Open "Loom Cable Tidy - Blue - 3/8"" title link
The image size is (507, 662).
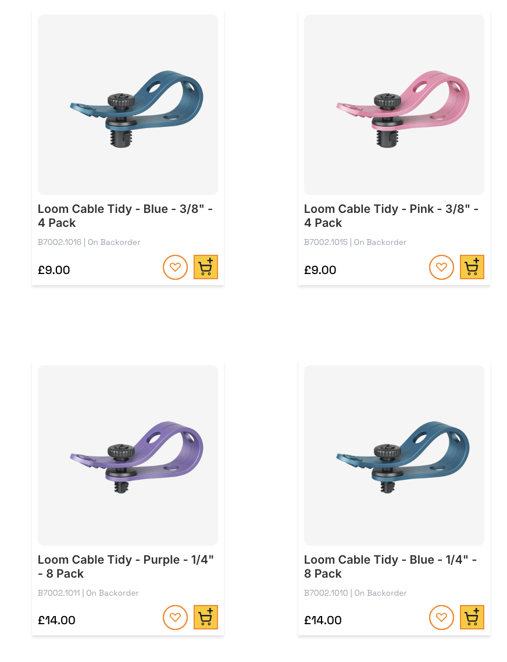point(126,216)
